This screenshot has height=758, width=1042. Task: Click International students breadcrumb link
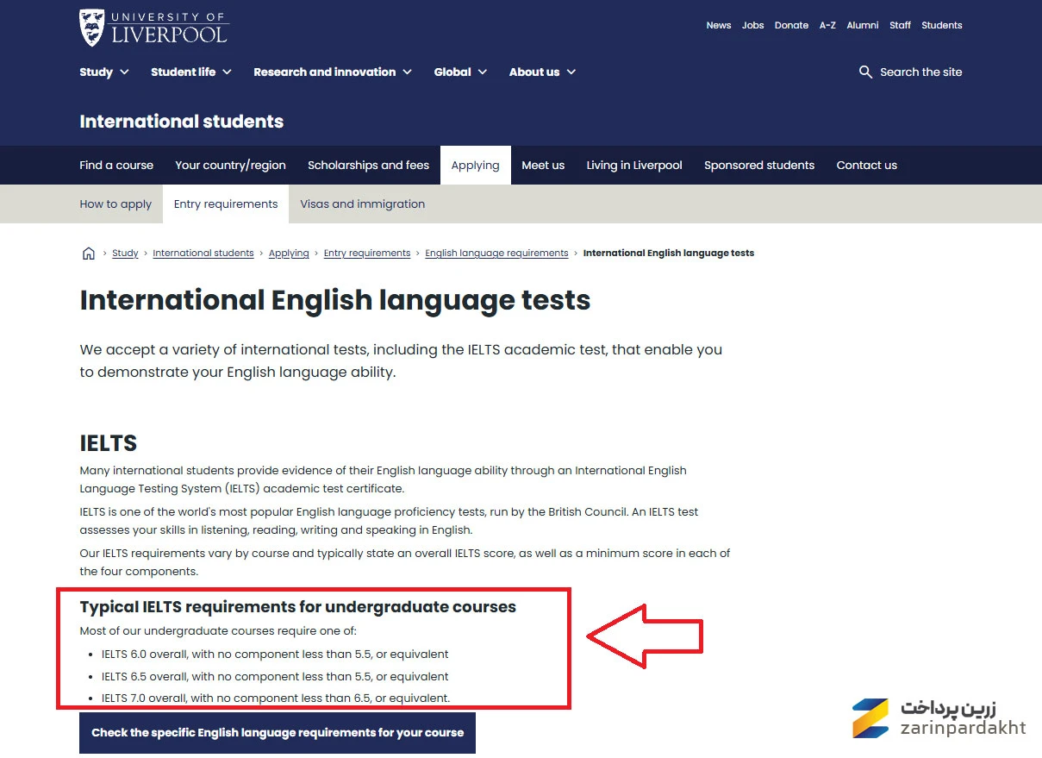(x=203, y=254)
